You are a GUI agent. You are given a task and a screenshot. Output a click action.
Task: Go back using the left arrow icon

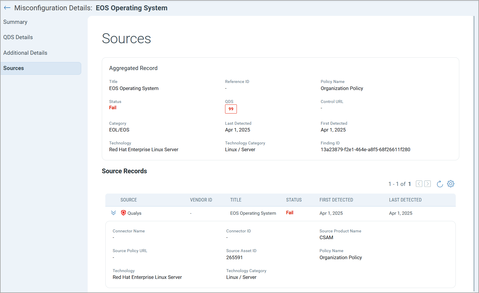click(7, 8)
